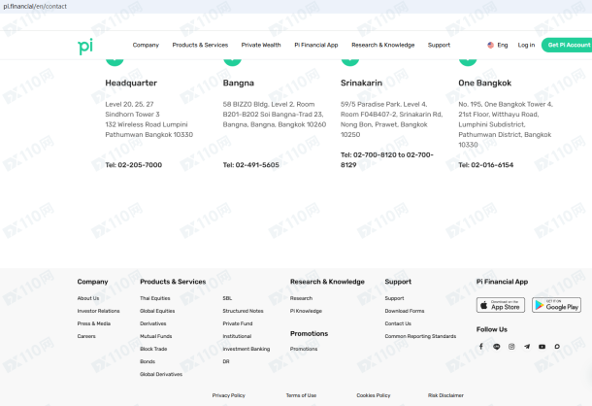Open the Eng language selector

tap(498, 45)
